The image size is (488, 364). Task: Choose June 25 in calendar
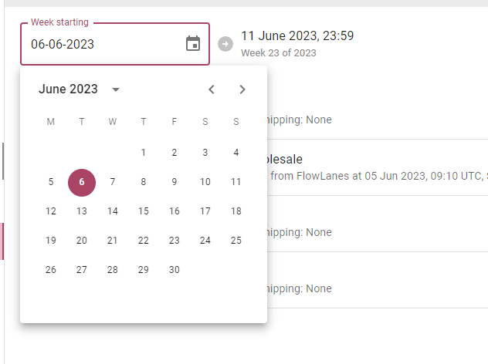(236, 241)
